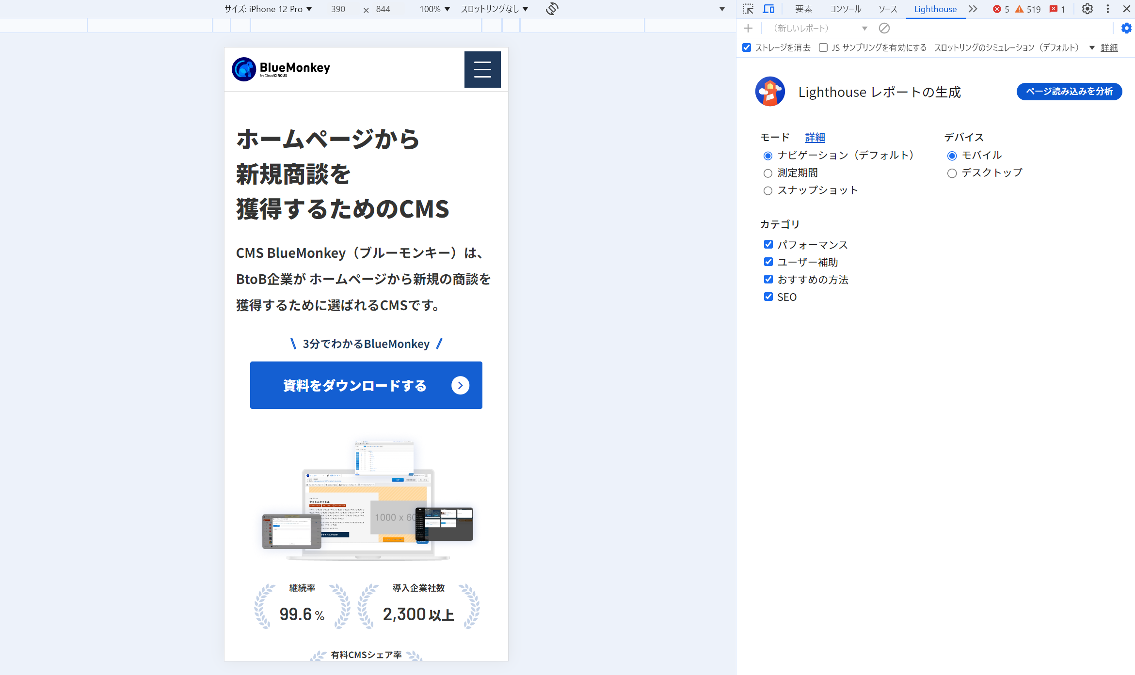Image resolution: width=1135 pixels, height=675 pixels.
Task: Open the 100% zoom dropdown
Action: 435,9
